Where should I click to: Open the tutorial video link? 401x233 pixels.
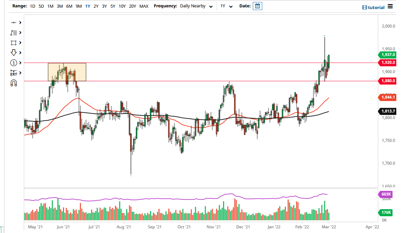point(374,7)
